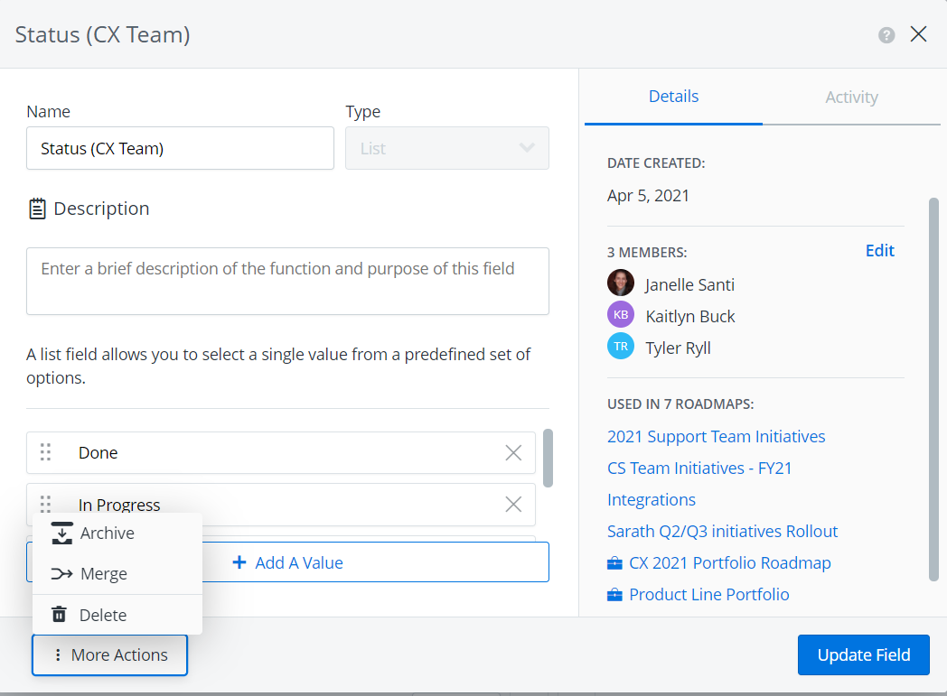This screenshot has width=947, height=696.
Task: Click the TR avatar for Tyler Ryll
Action: click(621, 348)
